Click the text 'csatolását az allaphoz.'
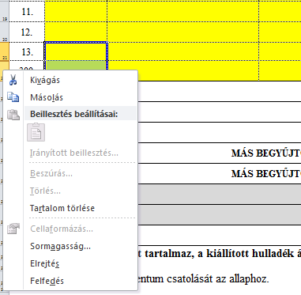301x295 pixels. (217, 278)
